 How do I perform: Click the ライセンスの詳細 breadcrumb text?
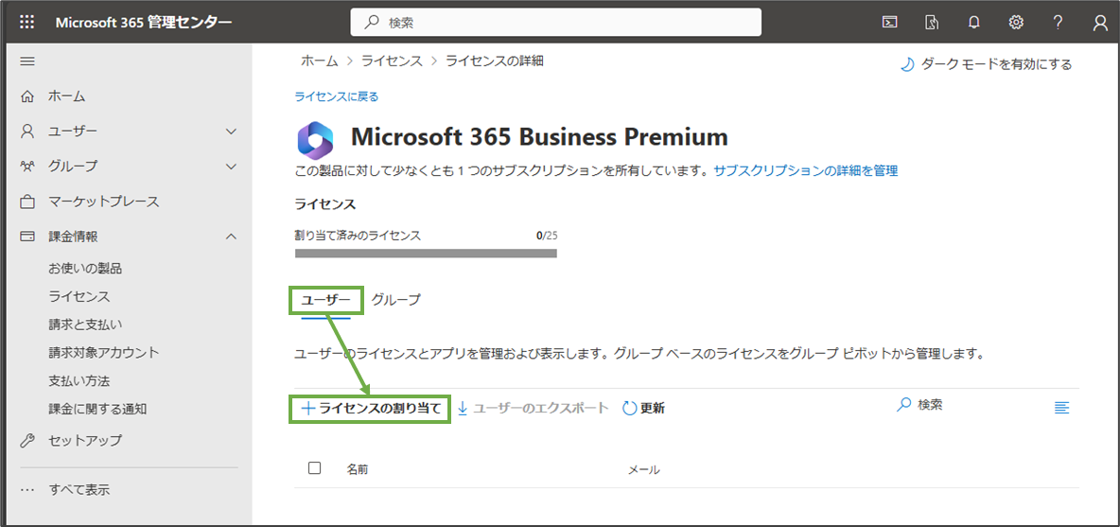[495, 61]
